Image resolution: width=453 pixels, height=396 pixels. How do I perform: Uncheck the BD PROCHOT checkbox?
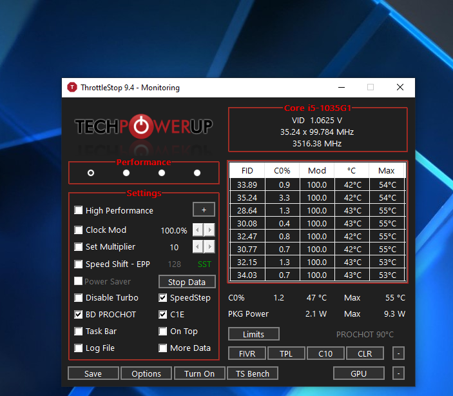click(79, 315)
